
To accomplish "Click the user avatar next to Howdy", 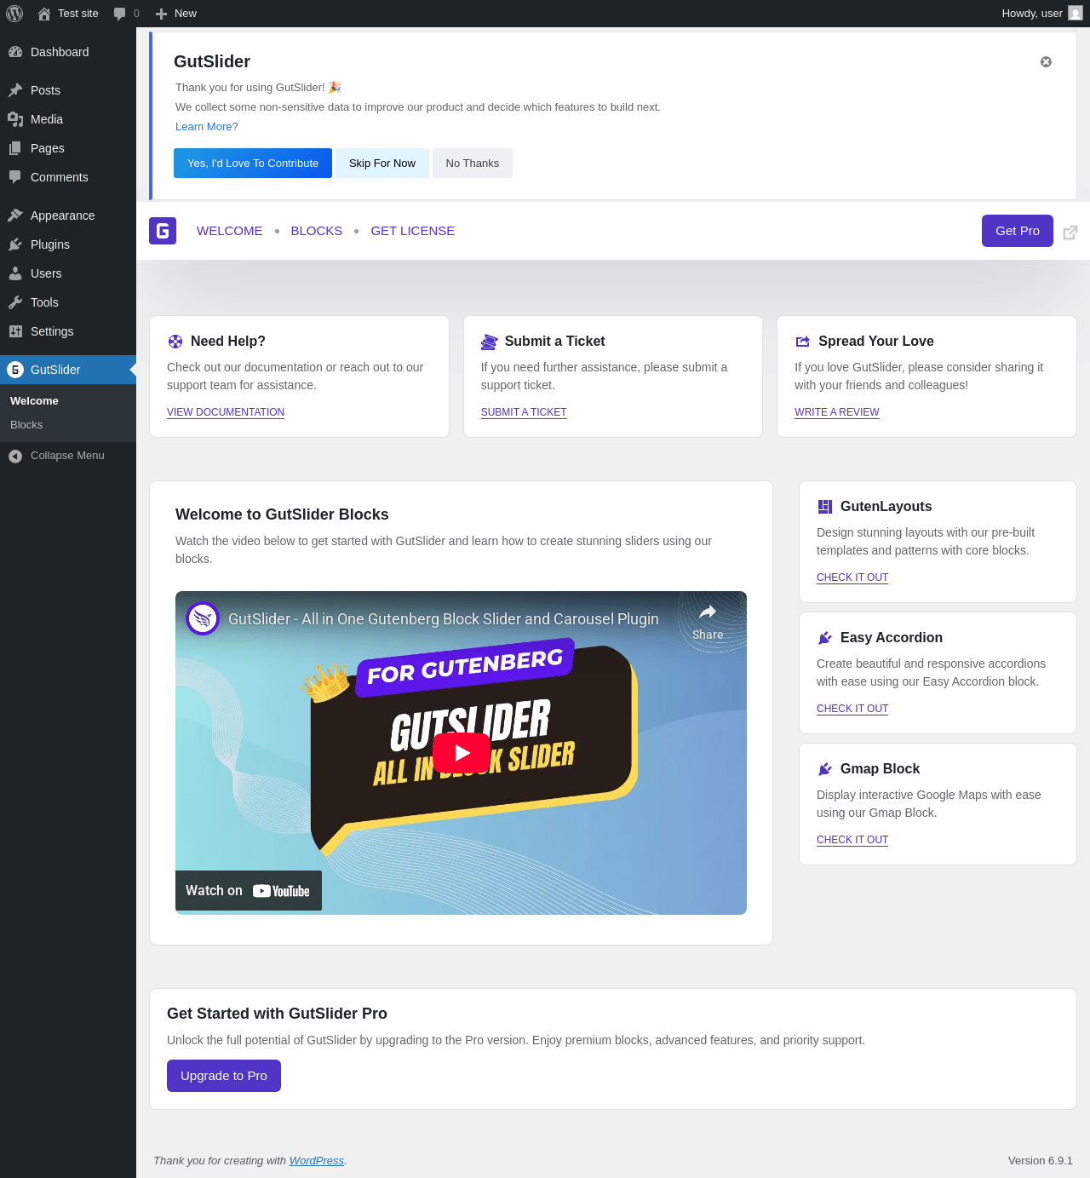I will coord(1076,14).
